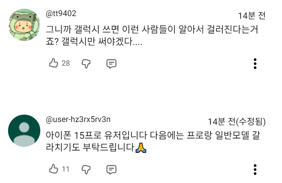
Task: Click the '갤럭시만 써야겠다....' text line
Action: click(x=94, y=43)
